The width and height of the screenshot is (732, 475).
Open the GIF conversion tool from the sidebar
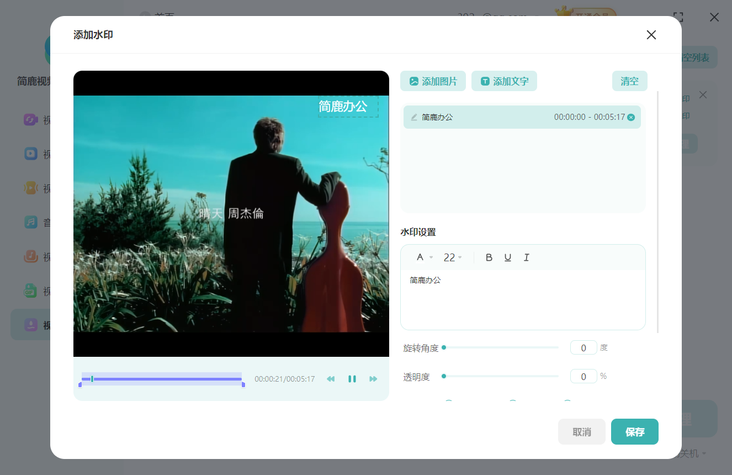click(31, 291)
